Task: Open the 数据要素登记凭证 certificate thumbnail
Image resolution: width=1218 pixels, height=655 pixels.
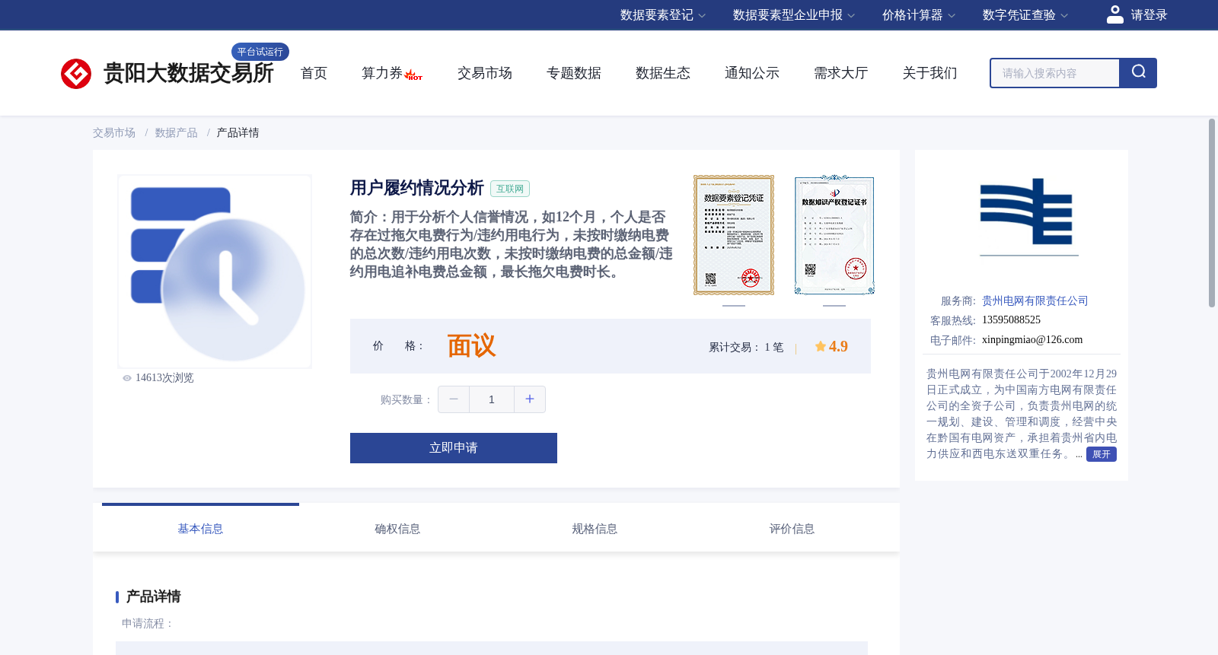Action: click(x=734, y=235)
